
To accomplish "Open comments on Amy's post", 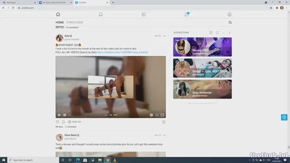I will tap(63, 122).
